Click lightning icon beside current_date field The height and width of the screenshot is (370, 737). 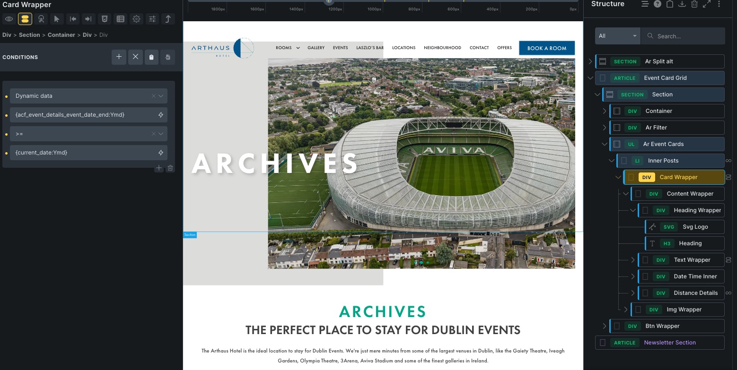tap(161, 153)
